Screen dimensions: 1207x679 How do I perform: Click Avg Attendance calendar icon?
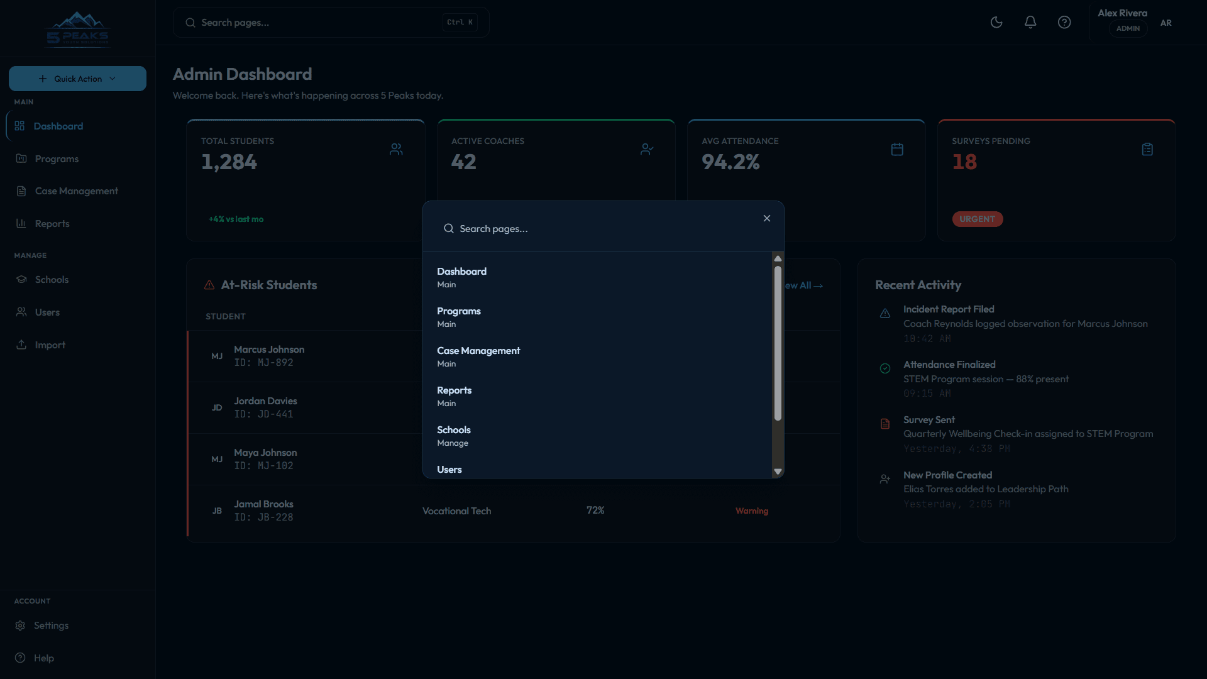897,150
